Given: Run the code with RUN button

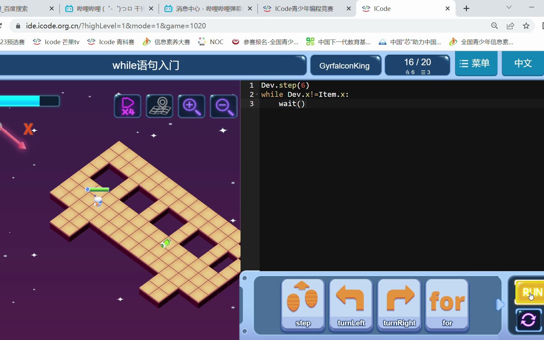Looking at the screenshot, I should click(530, 292).
